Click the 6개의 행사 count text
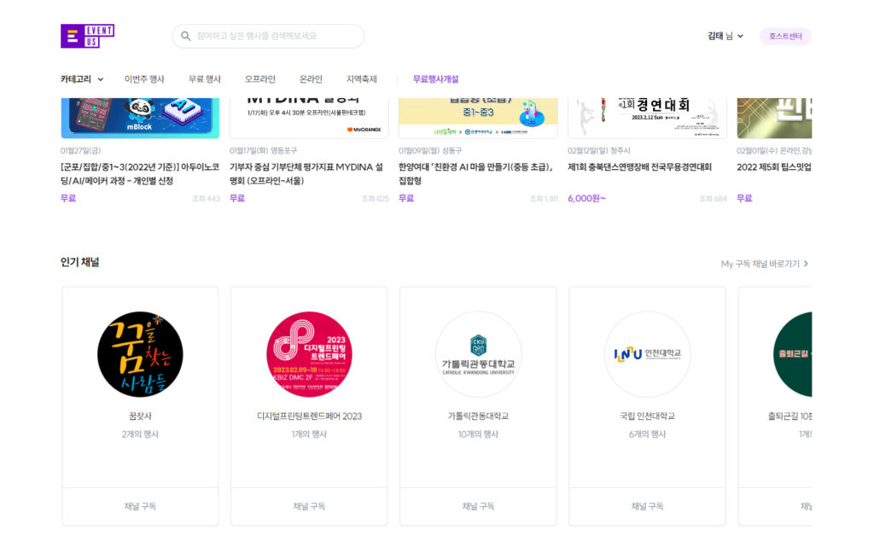874x559 pixels. 647,434
